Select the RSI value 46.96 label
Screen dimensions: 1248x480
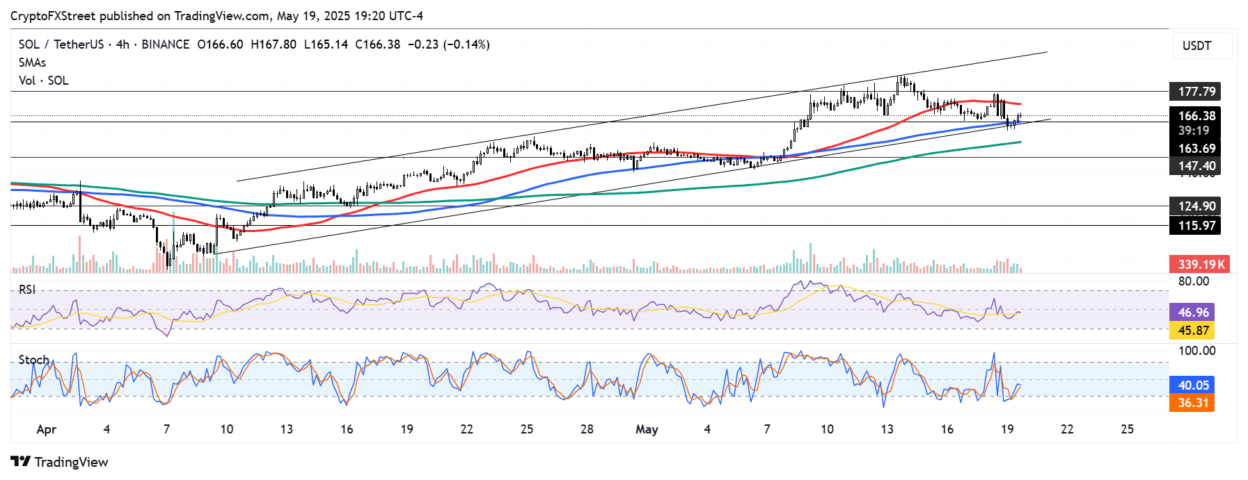click(1192, 313)
